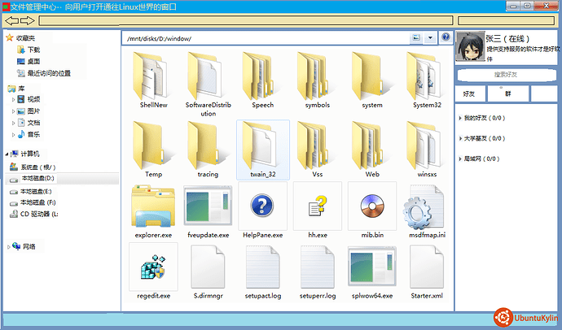Open the hh.exe help icon

[x=317, y=208]
